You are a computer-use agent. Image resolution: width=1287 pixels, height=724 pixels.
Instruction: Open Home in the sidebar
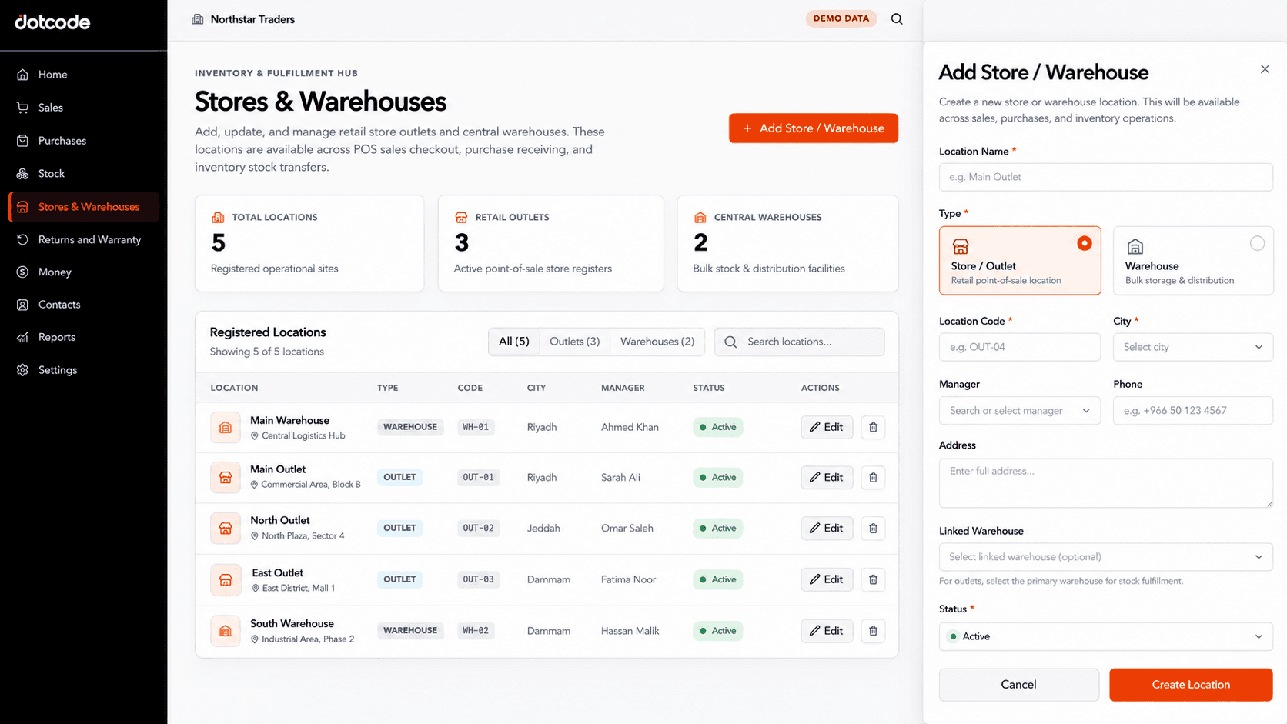(84, 75)
